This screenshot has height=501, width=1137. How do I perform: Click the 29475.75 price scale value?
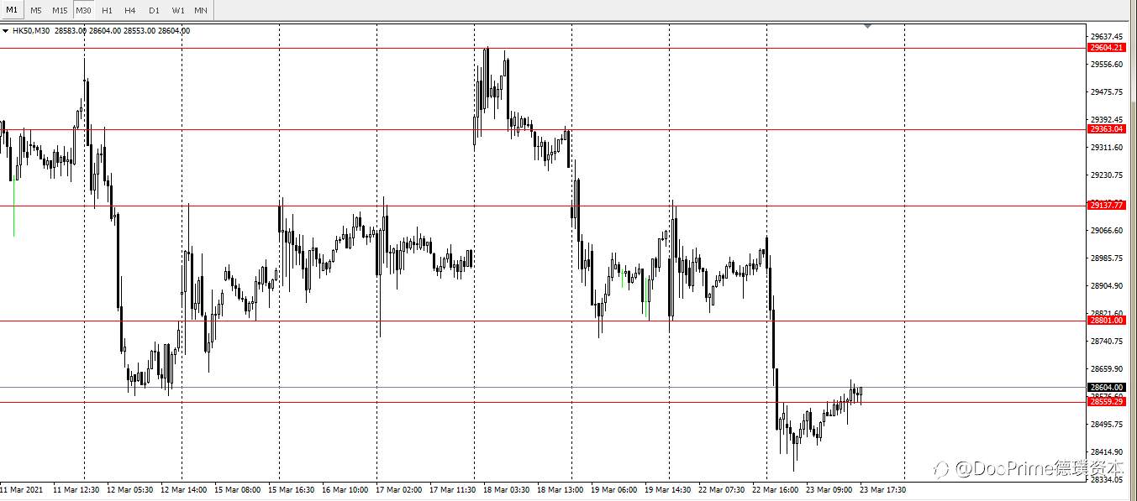(x=1107, y=92)
